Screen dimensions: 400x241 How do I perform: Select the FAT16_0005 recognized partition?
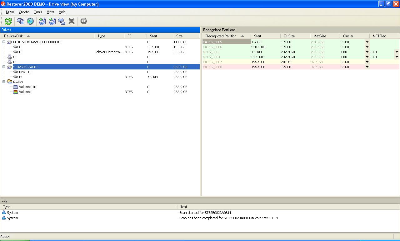[x=212, y=42]
